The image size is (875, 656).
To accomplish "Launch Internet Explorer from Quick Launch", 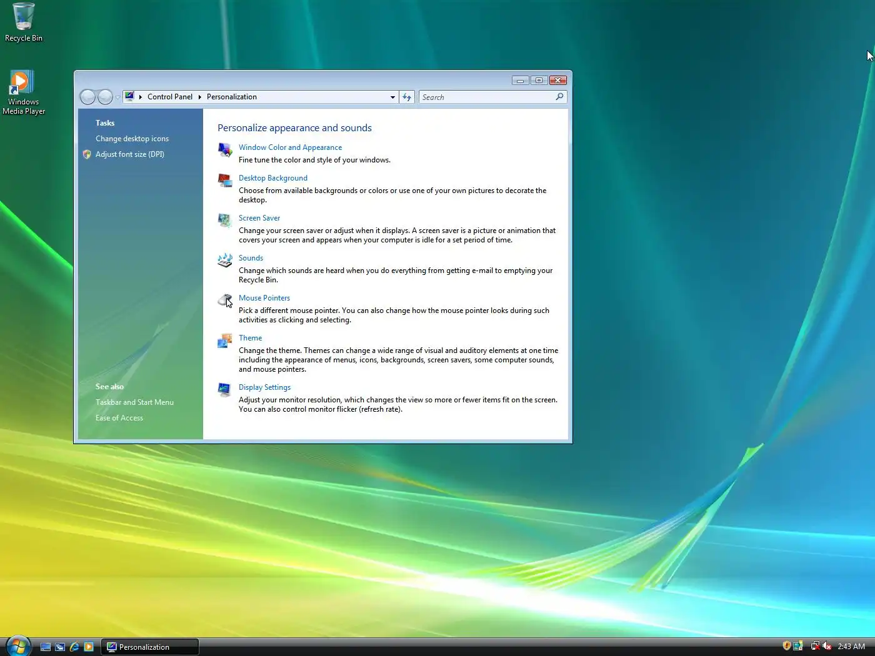I will click(x=74, y=647).
